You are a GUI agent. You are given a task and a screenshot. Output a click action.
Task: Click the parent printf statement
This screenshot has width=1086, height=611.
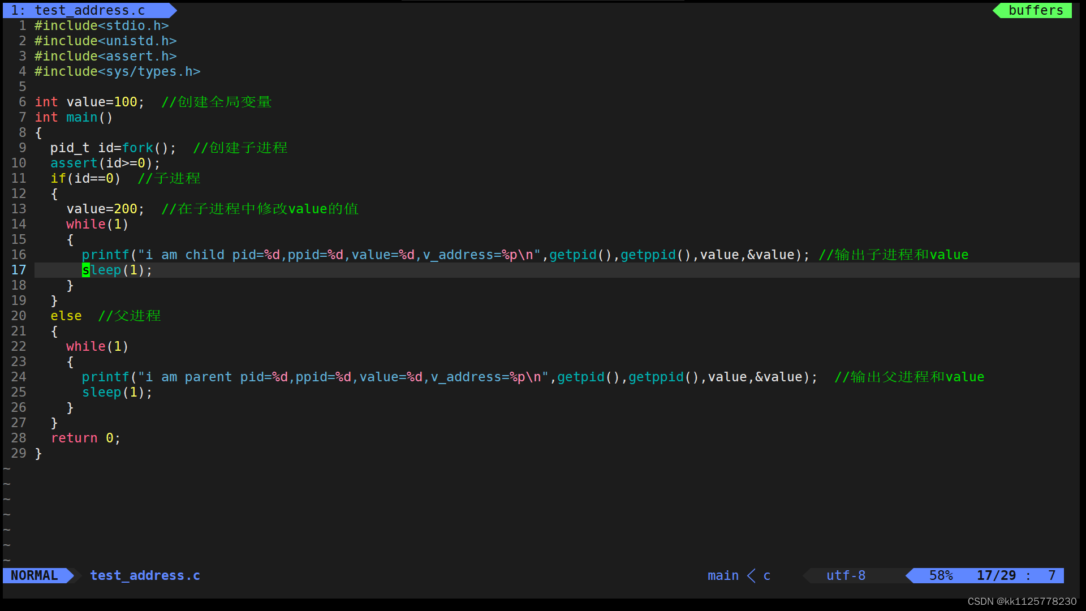(450, 377)
